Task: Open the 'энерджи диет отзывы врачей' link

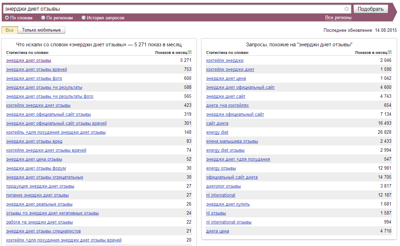Action: [37, 69]
